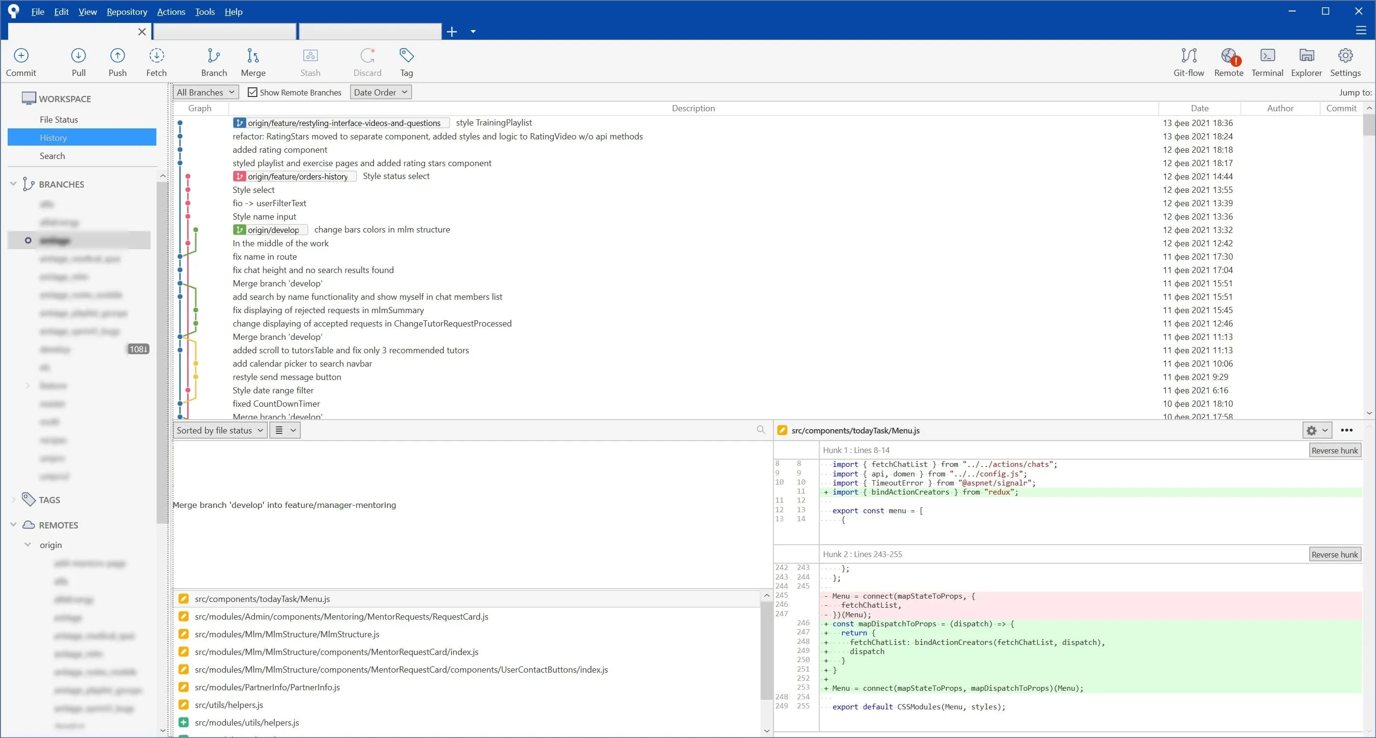Open the Tools menu
1376x738 pixels.
point(204,12)
